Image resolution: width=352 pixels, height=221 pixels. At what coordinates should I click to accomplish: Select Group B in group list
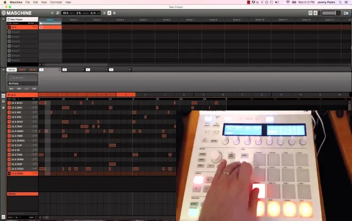click(22, 32)
